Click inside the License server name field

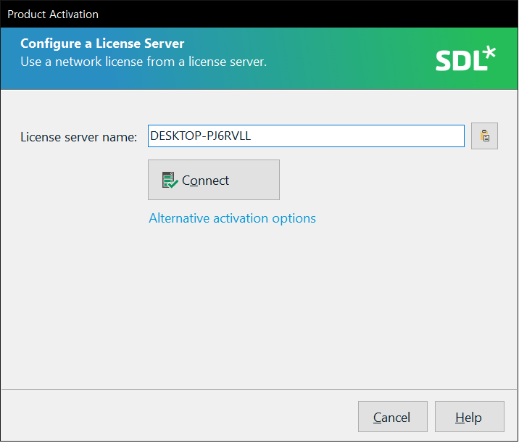pyautogui.click(x=306, y=136)
